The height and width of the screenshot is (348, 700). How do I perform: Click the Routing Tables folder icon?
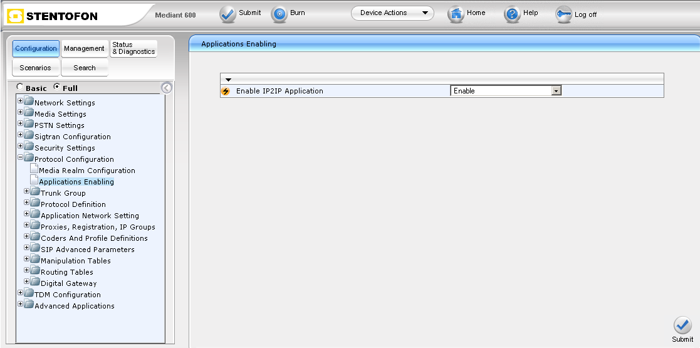35,270
